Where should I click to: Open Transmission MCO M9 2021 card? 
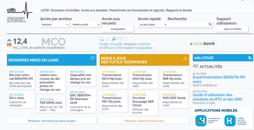114,79
